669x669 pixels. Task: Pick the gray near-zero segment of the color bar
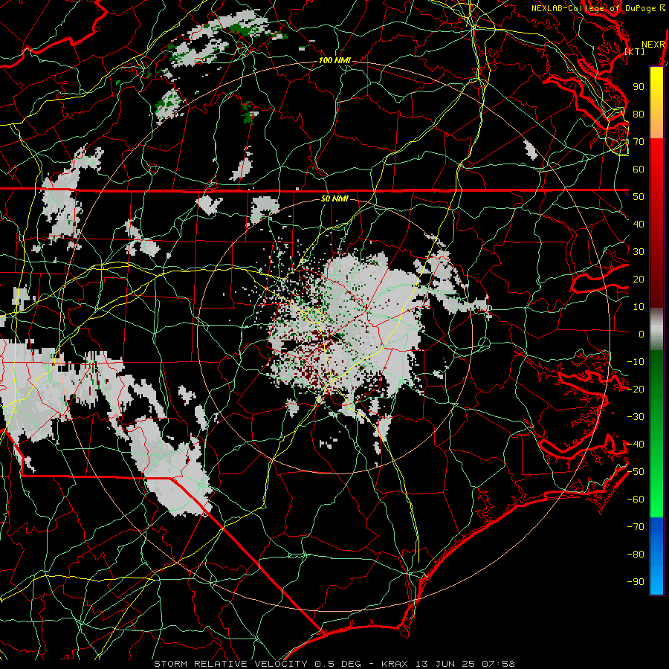pos(656,331)
